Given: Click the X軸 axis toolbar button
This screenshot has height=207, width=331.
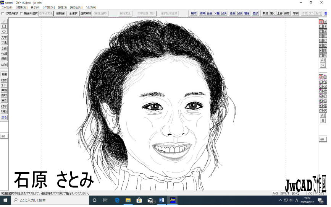Looking at the screenshot, I should pos(216,13).
